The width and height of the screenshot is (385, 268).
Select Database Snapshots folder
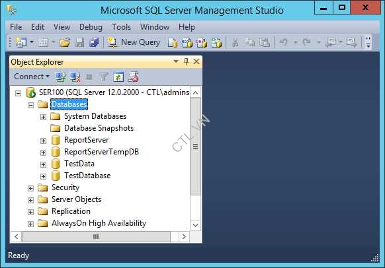[99, 128]
